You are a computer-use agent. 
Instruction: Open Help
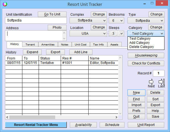[x=155, y=111]
